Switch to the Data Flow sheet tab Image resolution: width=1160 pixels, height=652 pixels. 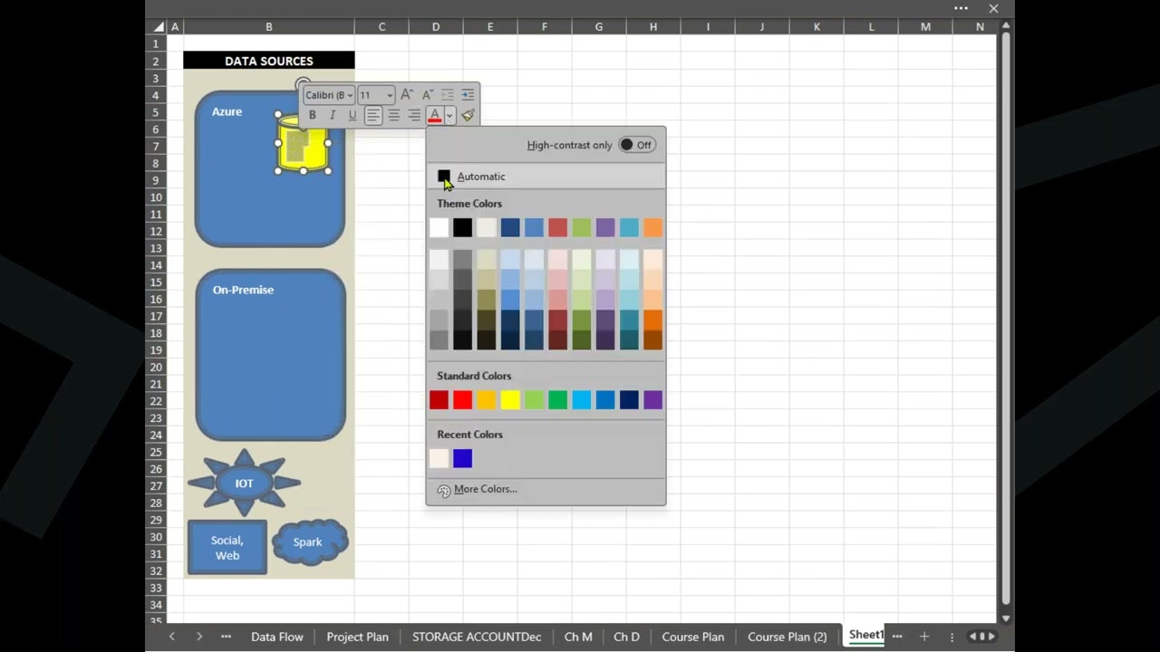(x=277, y=637)
